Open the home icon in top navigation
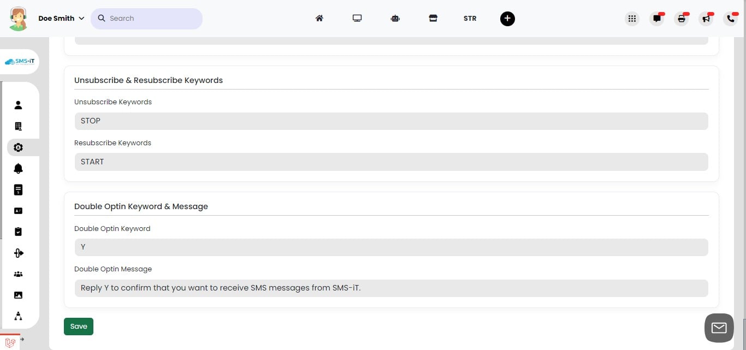The width and height of the screenshot is (746, 350). coord(319,18)
